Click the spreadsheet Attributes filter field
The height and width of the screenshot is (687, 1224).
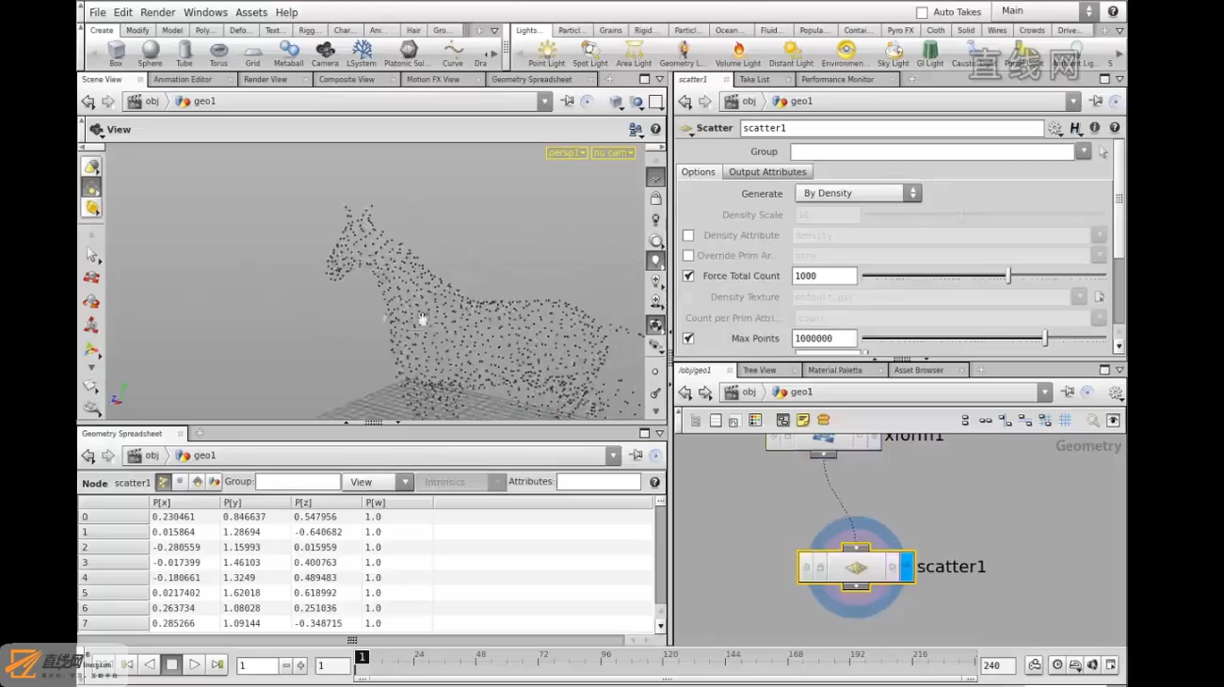pyautogui.click(x=598, y=482)
